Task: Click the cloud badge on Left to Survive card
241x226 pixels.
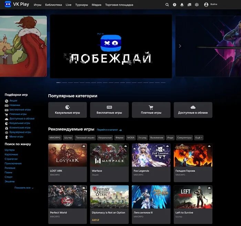Action: click(209, 188)
